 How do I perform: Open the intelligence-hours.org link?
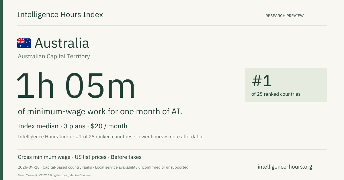[x=285, y=167]
